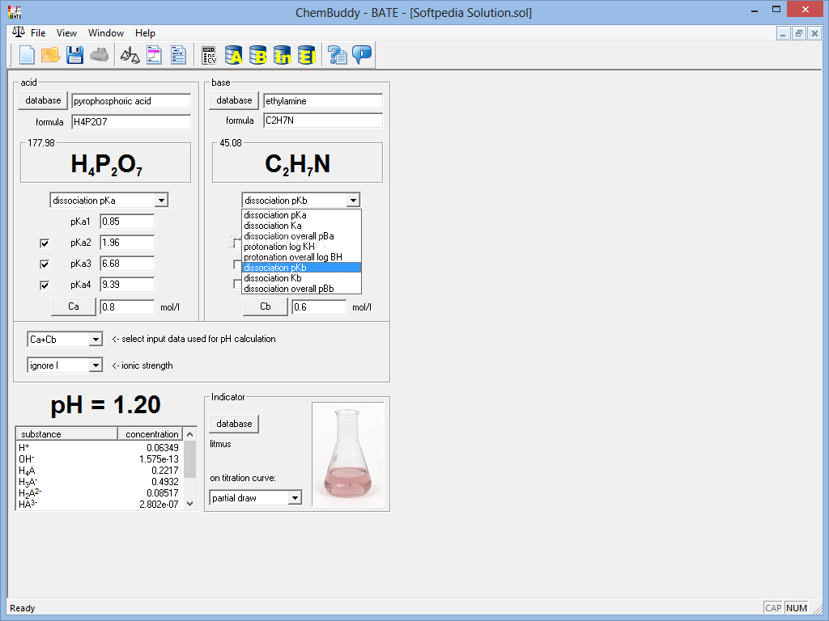Select dissociation Kb option
This screenshot has width=829, height=621.
click(x=301, y=278)
